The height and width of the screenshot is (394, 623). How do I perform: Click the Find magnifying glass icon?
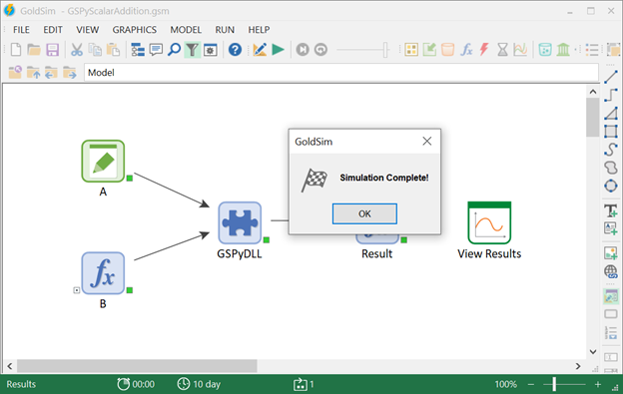[x=174, y=50]
